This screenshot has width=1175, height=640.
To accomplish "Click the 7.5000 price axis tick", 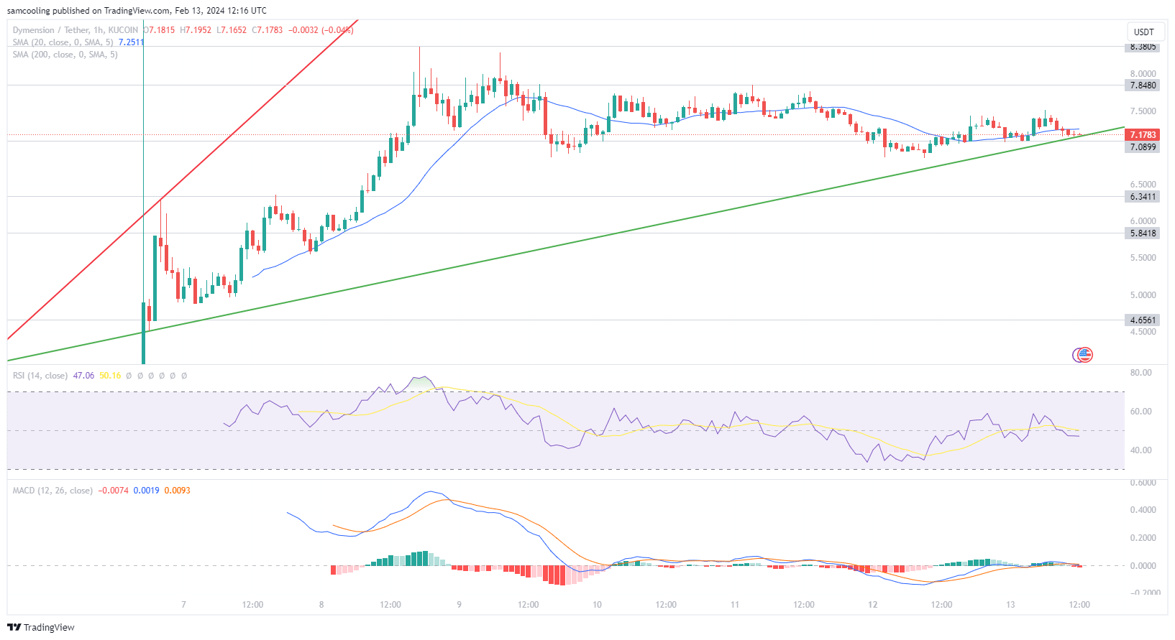I will (1143, 111).
